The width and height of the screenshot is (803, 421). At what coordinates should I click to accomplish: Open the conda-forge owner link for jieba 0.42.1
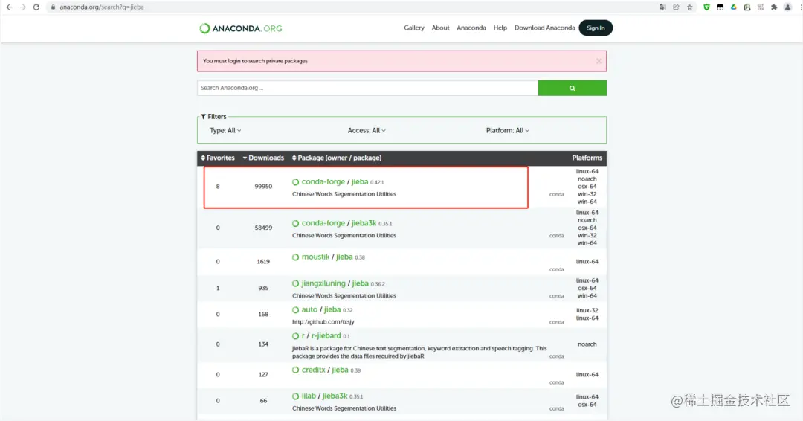[x=323, y=181]
